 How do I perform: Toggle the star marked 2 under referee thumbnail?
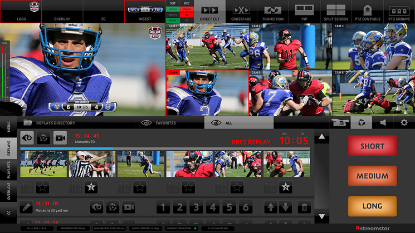(91, 187)
